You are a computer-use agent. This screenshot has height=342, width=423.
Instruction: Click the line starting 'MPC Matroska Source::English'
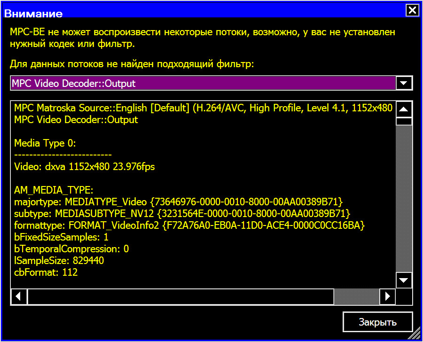pyautogui.click(x=203, y=108)
